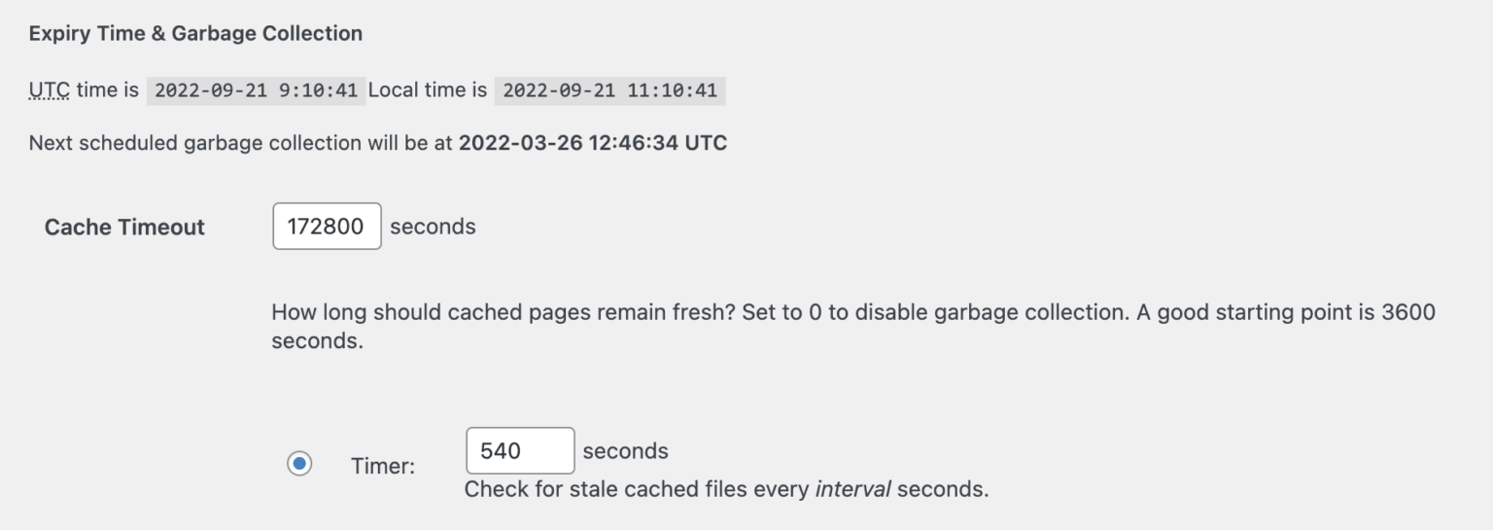This screenshot has width=1493, height=530.
Task: Click 'Next scheduled garbage collection will be' text
Action: [x=241, y=143]
